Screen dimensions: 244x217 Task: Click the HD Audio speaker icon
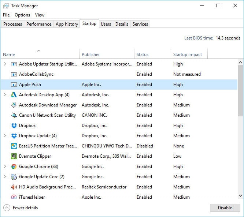pyautogui.click(x=14, y=187)
